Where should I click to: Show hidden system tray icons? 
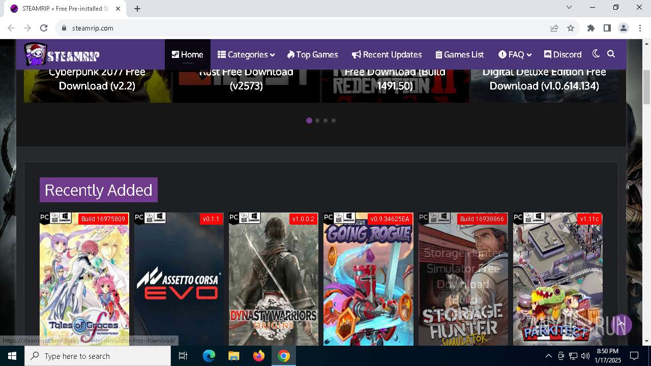[x=549, y=356]
